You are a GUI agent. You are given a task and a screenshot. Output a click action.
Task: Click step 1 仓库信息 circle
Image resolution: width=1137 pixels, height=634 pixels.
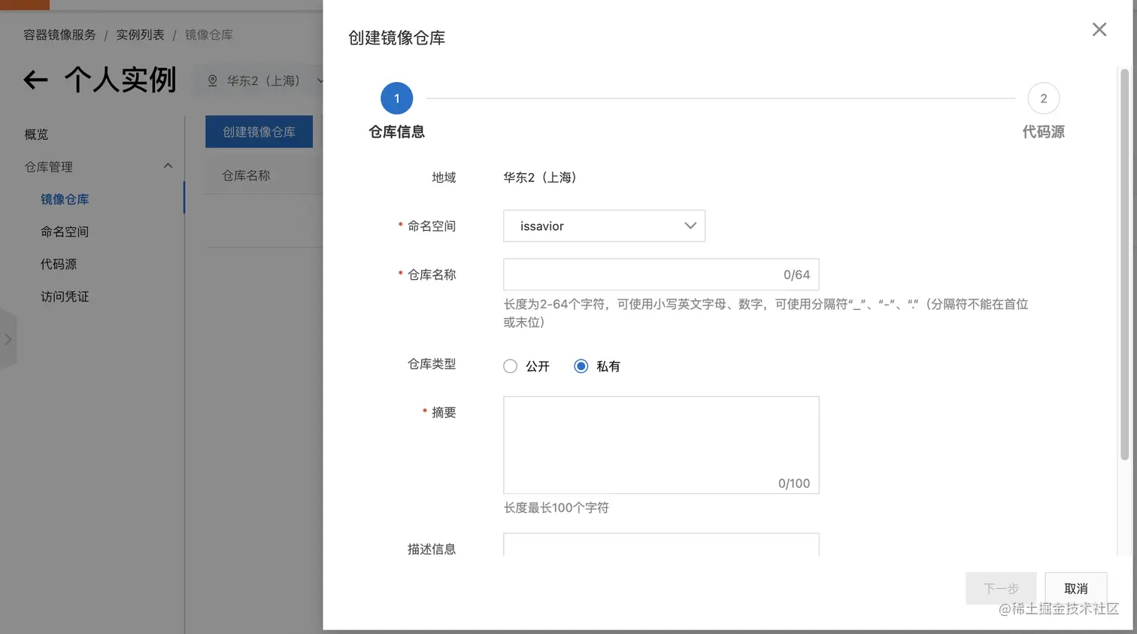(397, 99)
